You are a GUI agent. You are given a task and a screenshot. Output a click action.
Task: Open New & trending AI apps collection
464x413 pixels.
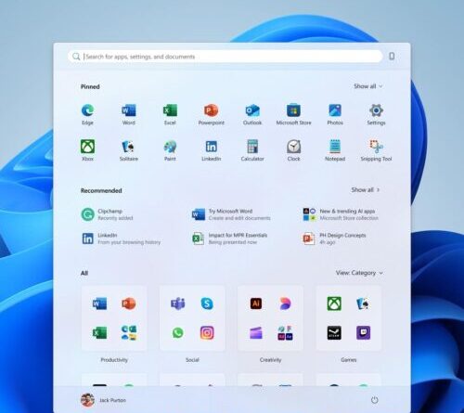coord(341,214)
